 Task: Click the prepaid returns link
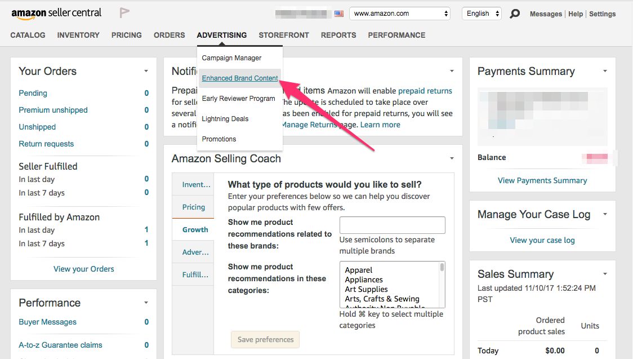coord(425,91)
